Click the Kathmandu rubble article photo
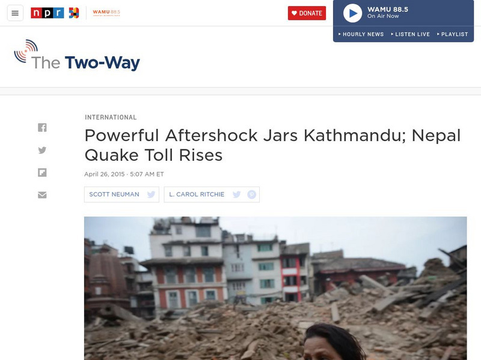The height and width of the screenshot is (360, 481). click(275, 289)
